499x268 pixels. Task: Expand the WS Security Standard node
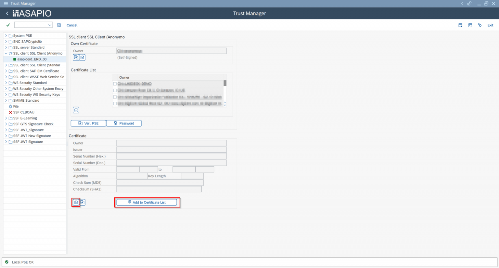tap(6, 83)
